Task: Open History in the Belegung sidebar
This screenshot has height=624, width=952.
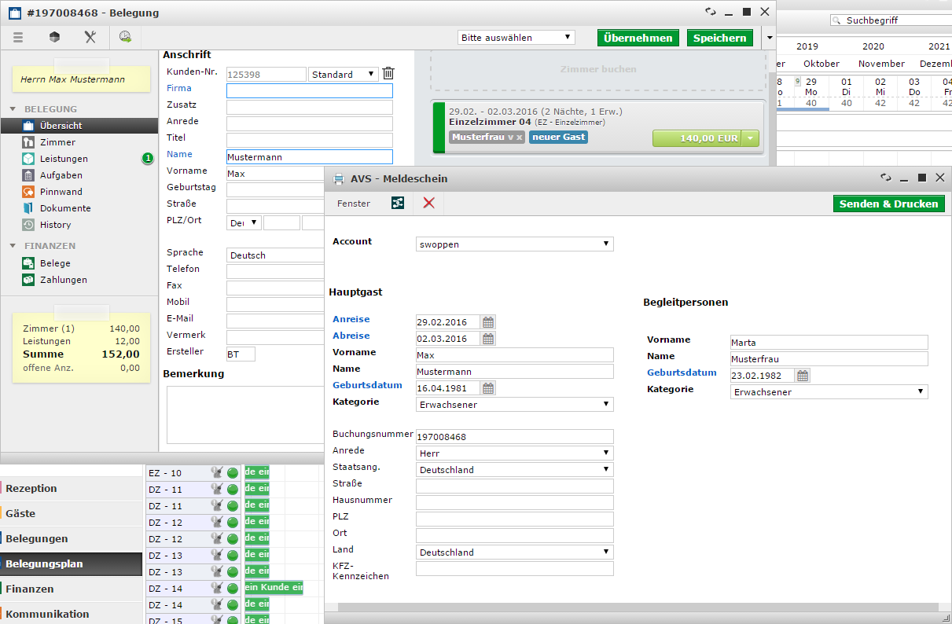Action: point(55,225)
